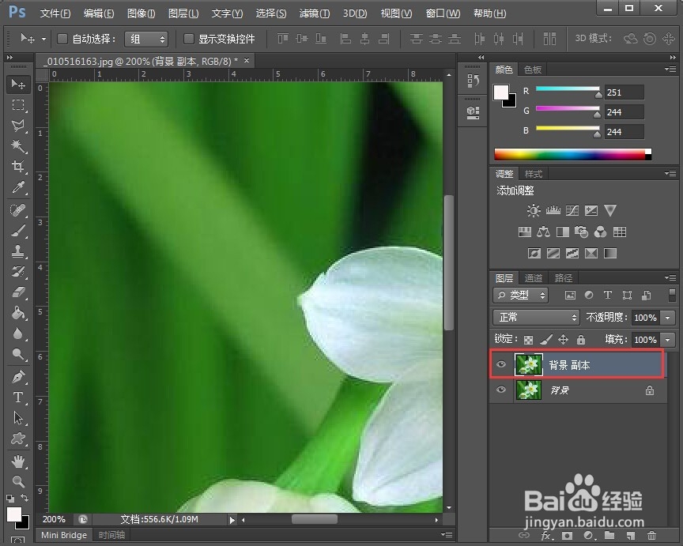This screenshot has height=546, width=683.
Task: Toggle lock position icon
Action: (x=563, y=340)
